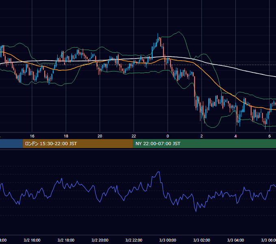Click the 3/3 00:00 label on indicator axis

tap(168, 240)
